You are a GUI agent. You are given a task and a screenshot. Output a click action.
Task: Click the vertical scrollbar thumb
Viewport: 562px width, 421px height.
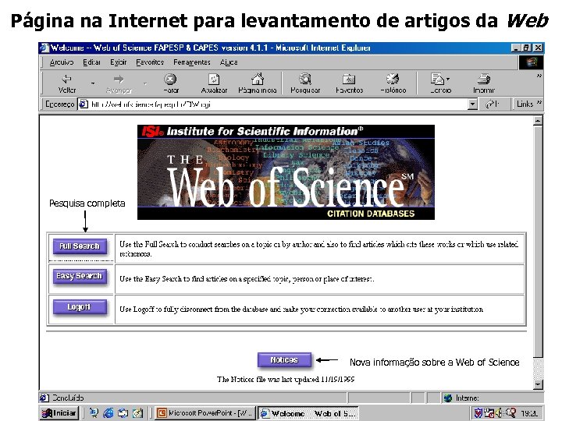coord(538,242)
